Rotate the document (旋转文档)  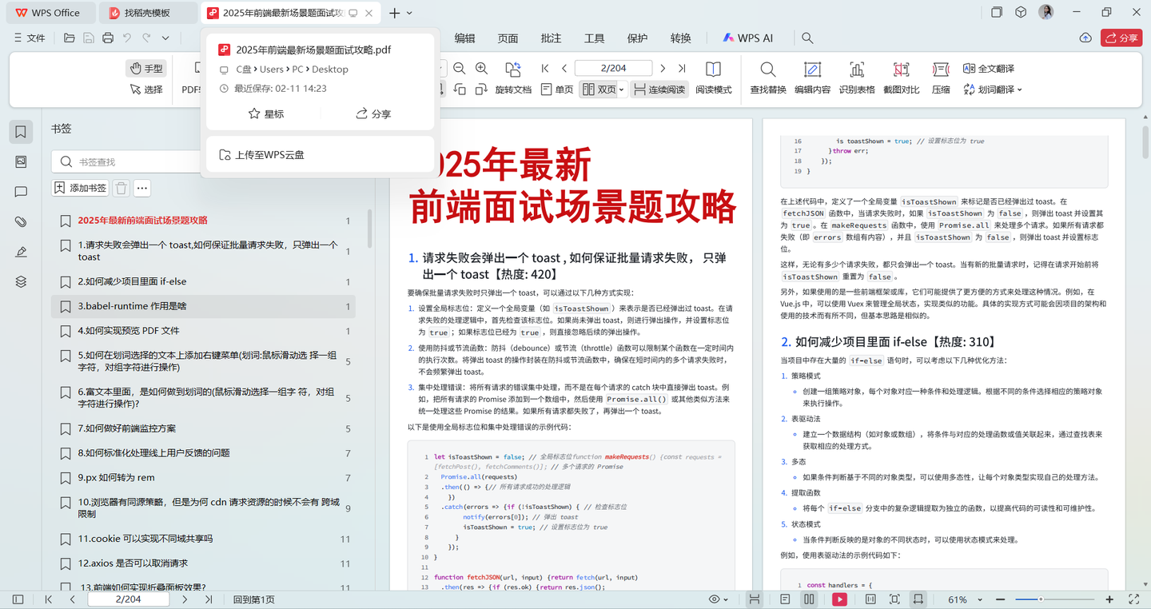(513, 78)
